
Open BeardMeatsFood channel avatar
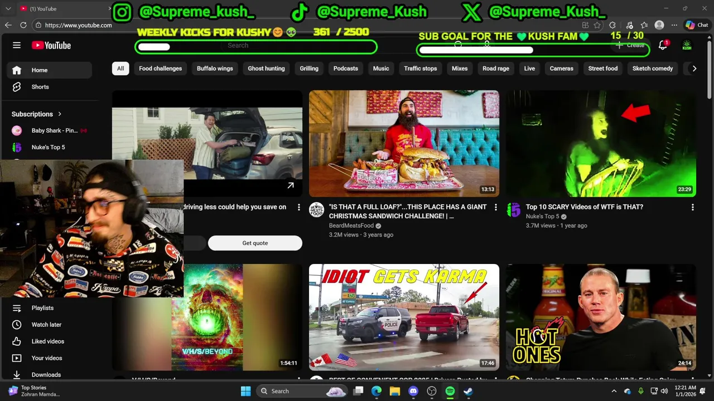pos(316,209)
